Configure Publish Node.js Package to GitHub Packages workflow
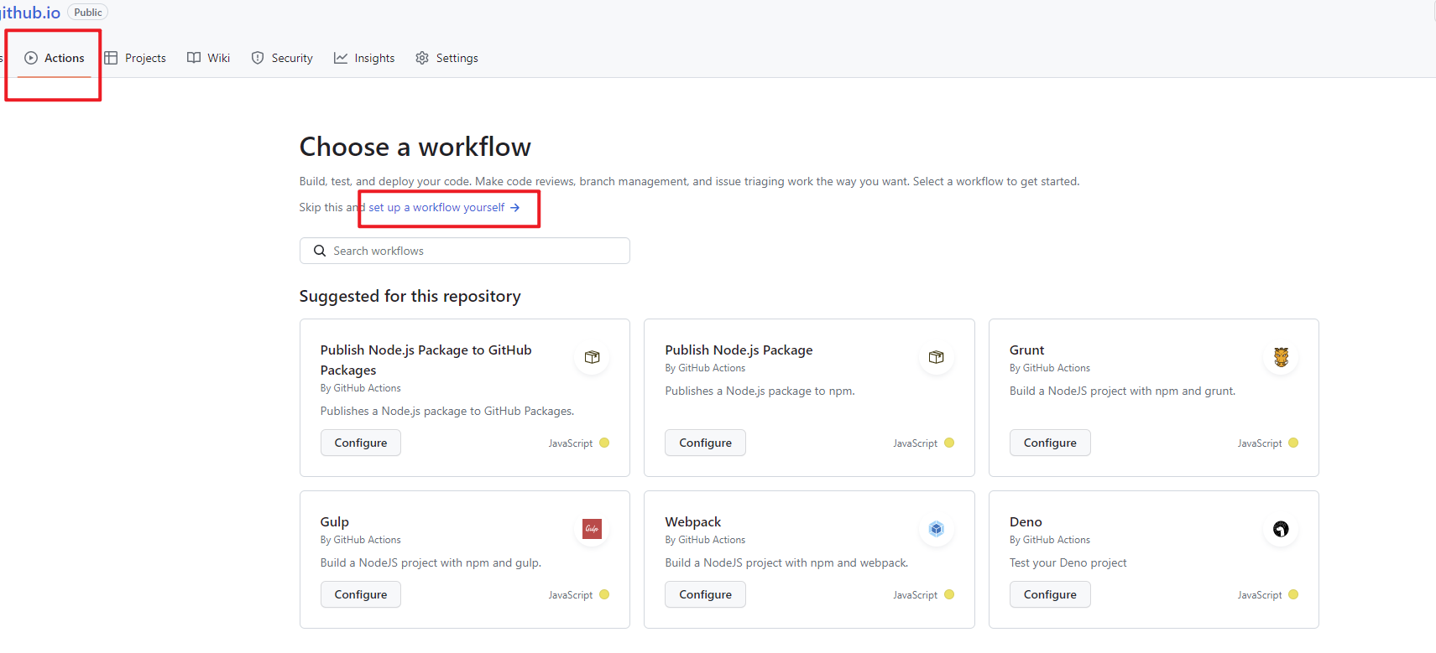The height and width of the screenshot is (653, 1436). (361, 443)
